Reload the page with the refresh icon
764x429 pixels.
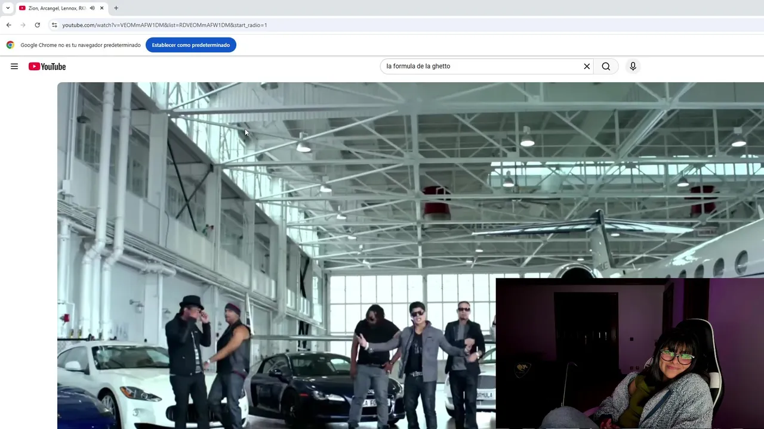pyautogui.click(x=37, y=25)
